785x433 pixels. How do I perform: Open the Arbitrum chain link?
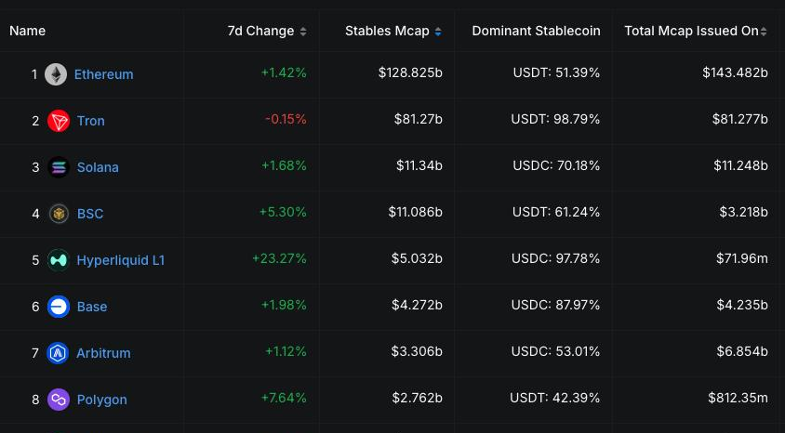[x=103, y=353]
